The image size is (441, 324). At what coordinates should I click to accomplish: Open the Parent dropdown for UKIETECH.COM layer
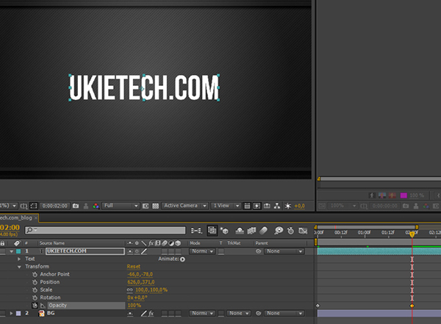click(284, 251)
